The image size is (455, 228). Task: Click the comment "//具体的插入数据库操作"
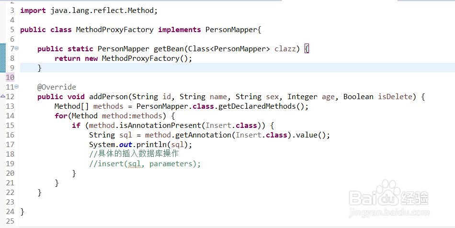coord(134,154)
